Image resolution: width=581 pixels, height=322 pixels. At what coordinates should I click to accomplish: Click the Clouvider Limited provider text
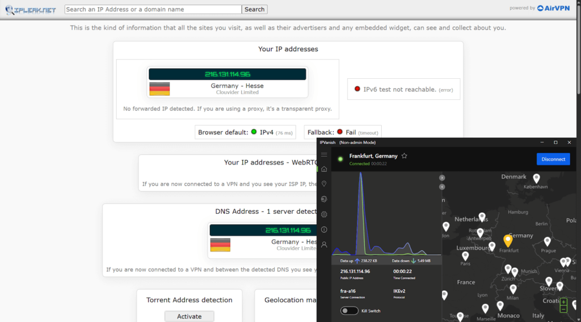tap(237, 92)
